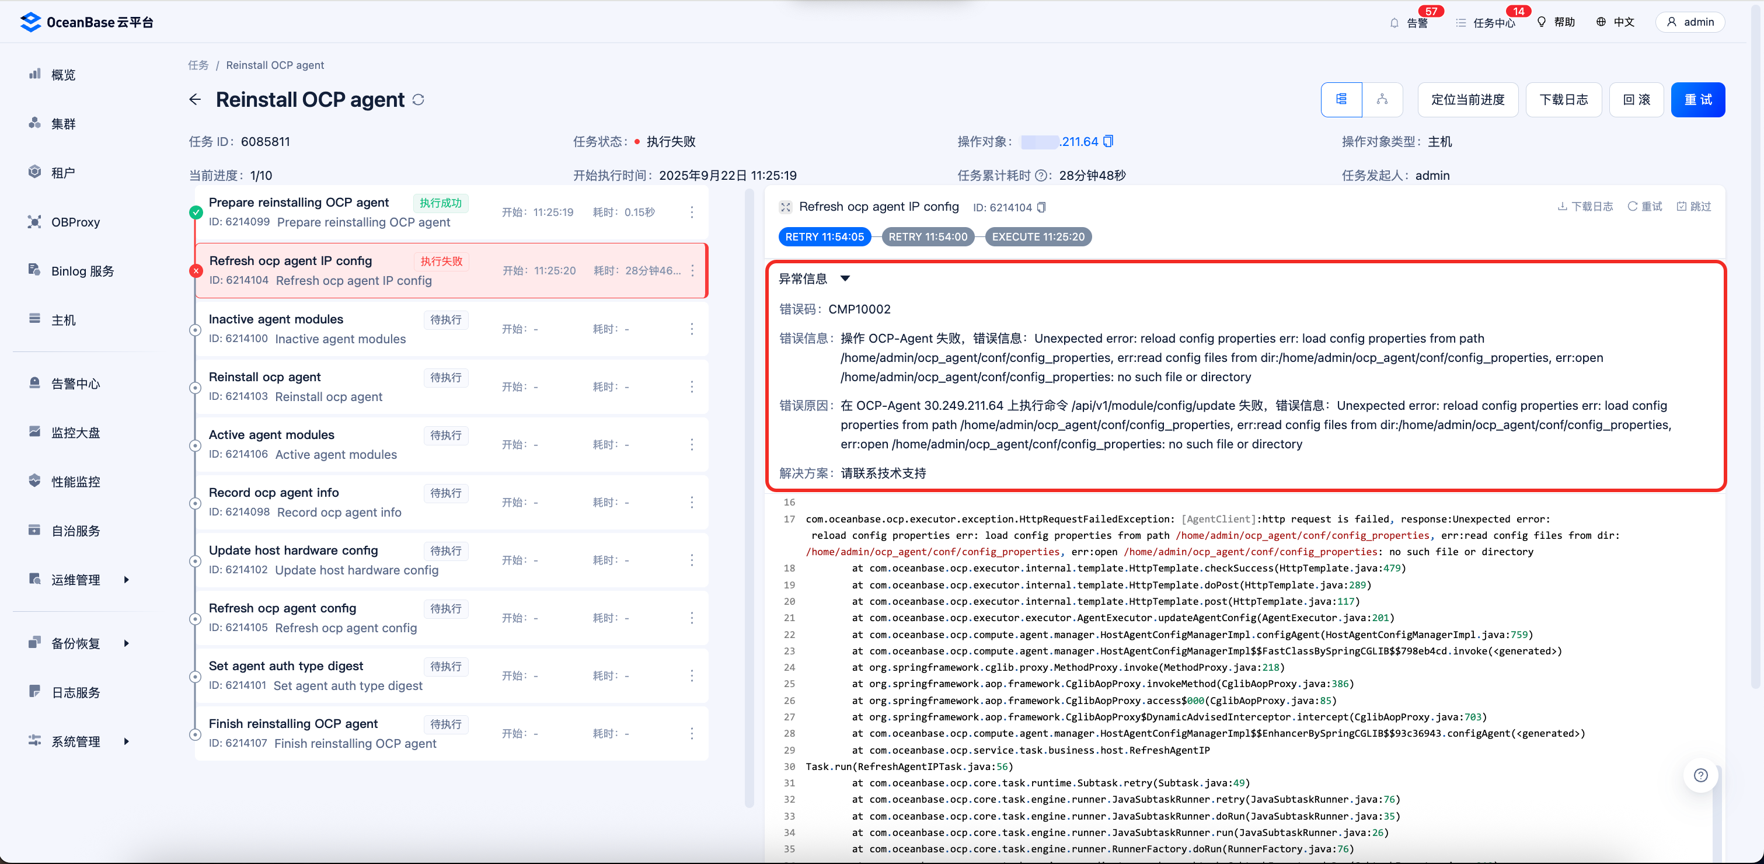Click the back arrow beside Reinstall OCP agent
This screenshot has width=1764, height=864.
tap(195, 100)
